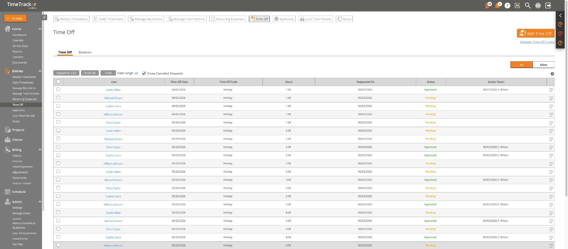Open Clients from the sidebar
The width and height of the screenshot is (568, 249).
tap(17, 140)
